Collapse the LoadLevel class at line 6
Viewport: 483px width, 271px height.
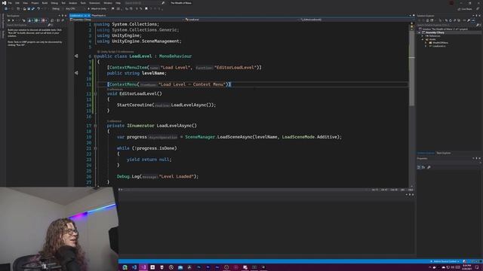coord(95,56)
